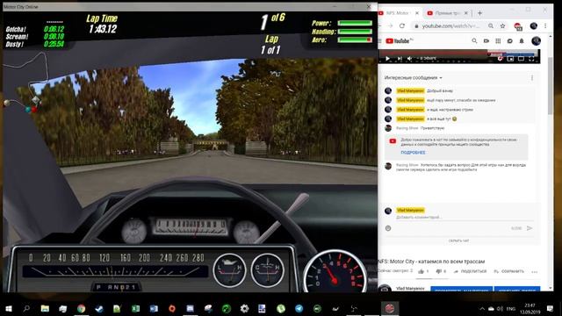Send the chat message arrow
562x316 pixels.
[530, 228]
